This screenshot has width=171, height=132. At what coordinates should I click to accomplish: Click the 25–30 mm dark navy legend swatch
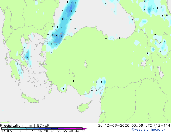(54, 128)
